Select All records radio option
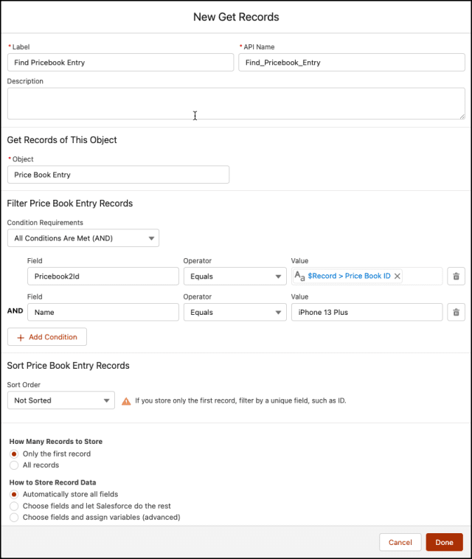Image resolution: width=472 pixels, height=559 pixels. click(14, 465)
